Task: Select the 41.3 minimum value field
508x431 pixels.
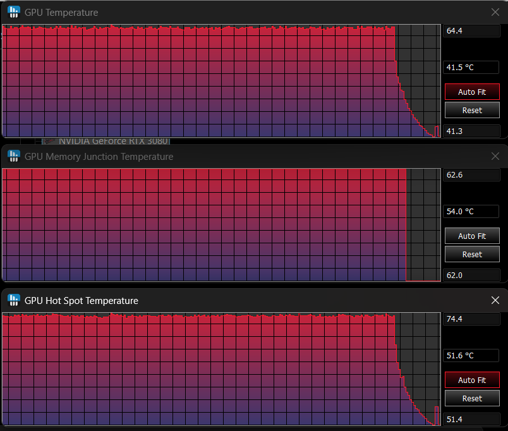Action: (471, 131)
